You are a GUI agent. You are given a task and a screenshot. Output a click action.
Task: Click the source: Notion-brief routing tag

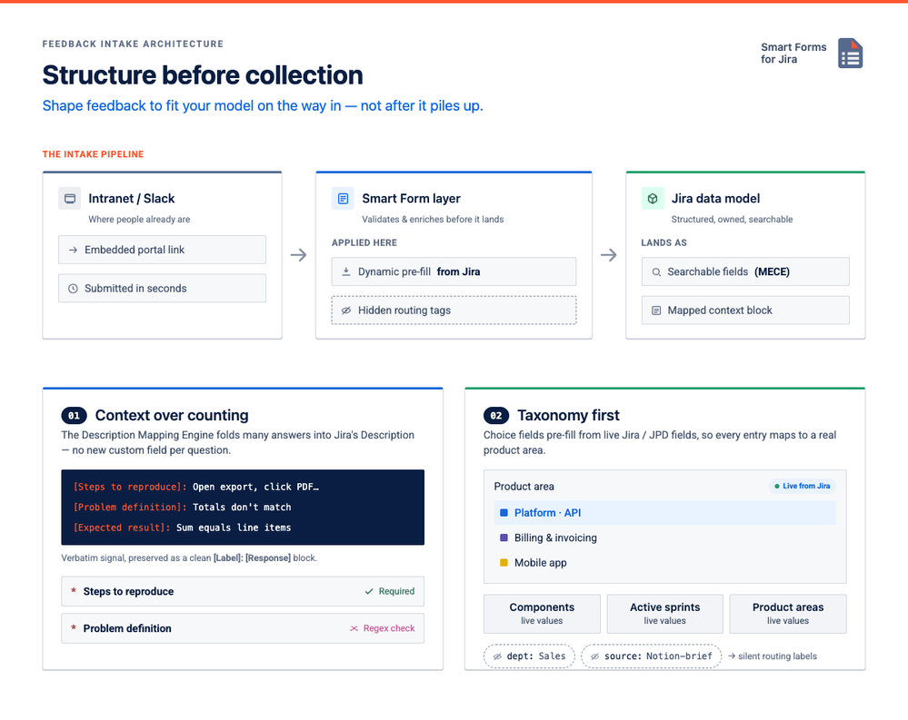[652, 656]
